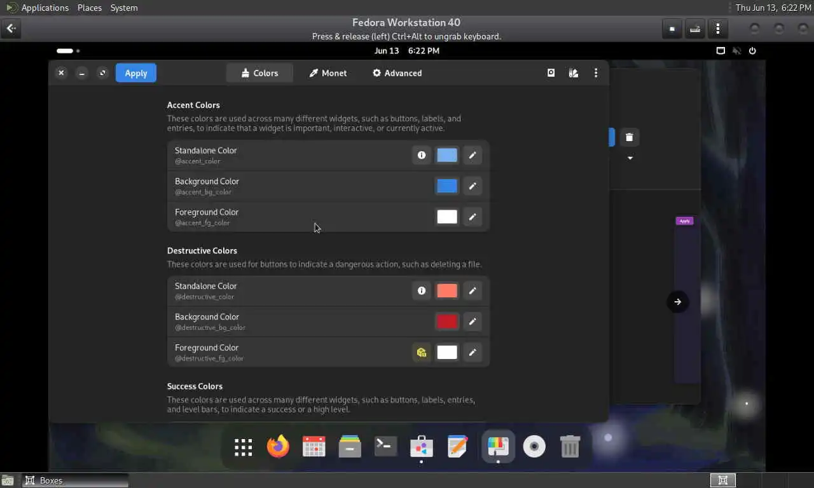Screen dimensions: 814x488
Task: Click the Success Colors heading
Action: 195,386
